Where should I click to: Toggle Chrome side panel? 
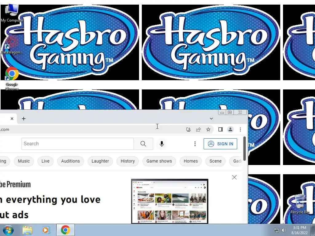tap(220, 129)
